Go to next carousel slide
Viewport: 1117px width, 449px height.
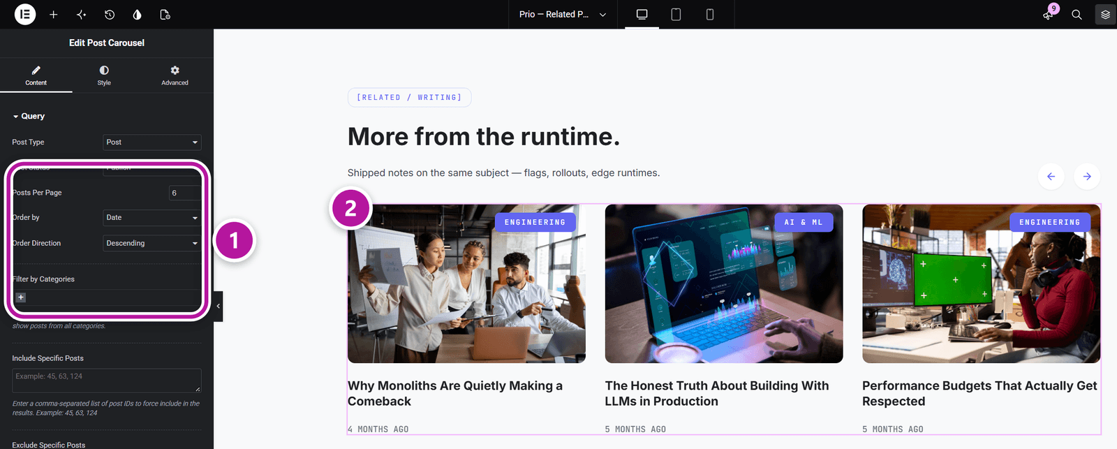click(1087, 176)
